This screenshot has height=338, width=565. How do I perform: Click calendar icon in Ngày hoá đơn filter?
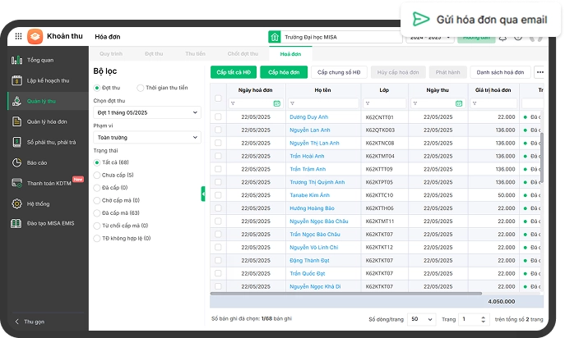click(276, 103)
